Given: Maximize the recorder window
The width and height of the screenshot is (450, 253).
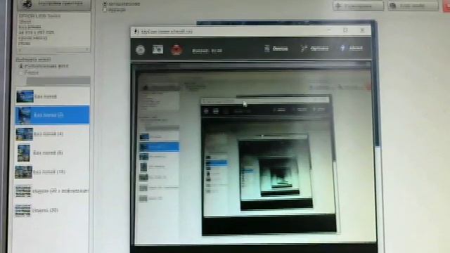Looking at the screenshot, I should [x=345, y=30].
